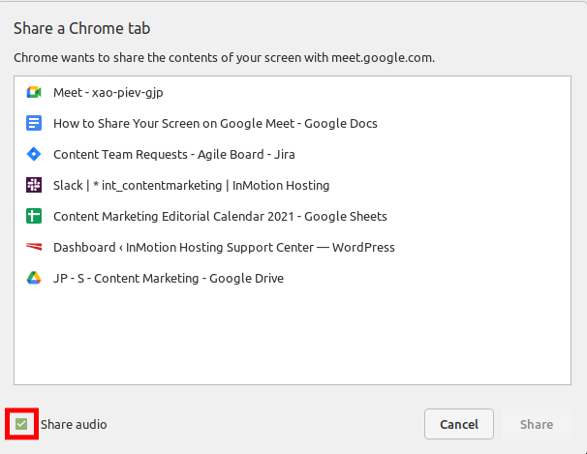Click the Share audio label
The width and height of the screenshot is (587, 454).
74,424
